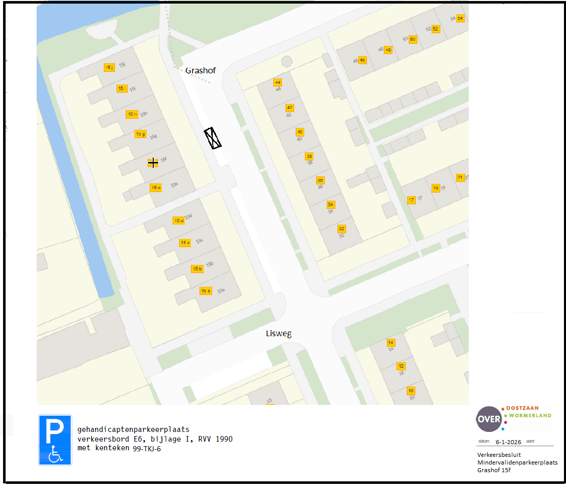Select the yellow house number 44 marker
Viewport: 566px width, 490px height.
tap(277, 83)
